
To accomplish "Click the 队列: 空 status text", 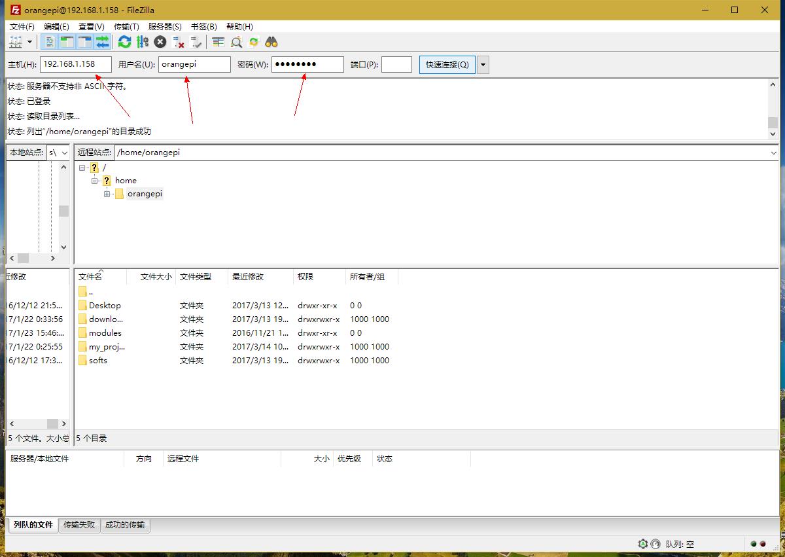I will 680,544.
